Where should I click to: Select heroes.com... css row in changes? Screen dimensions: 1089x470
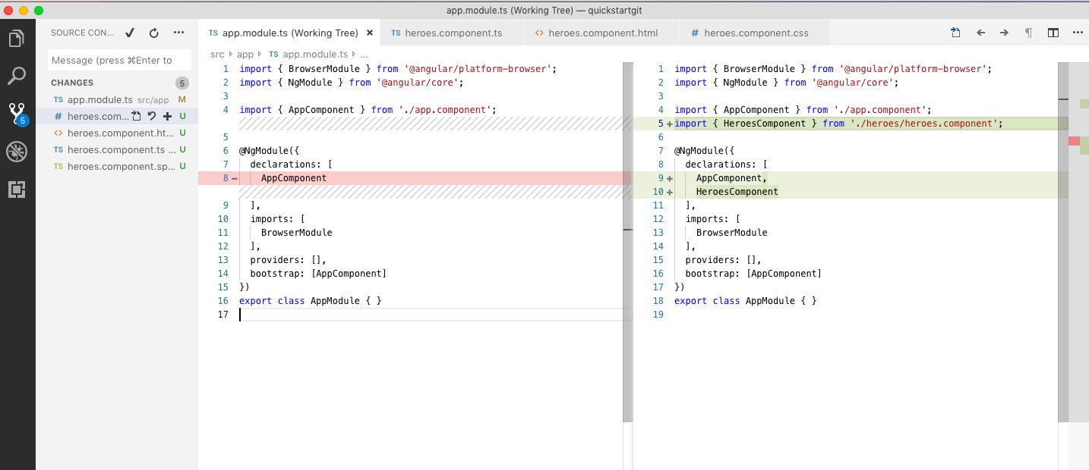tap(117, 116)
